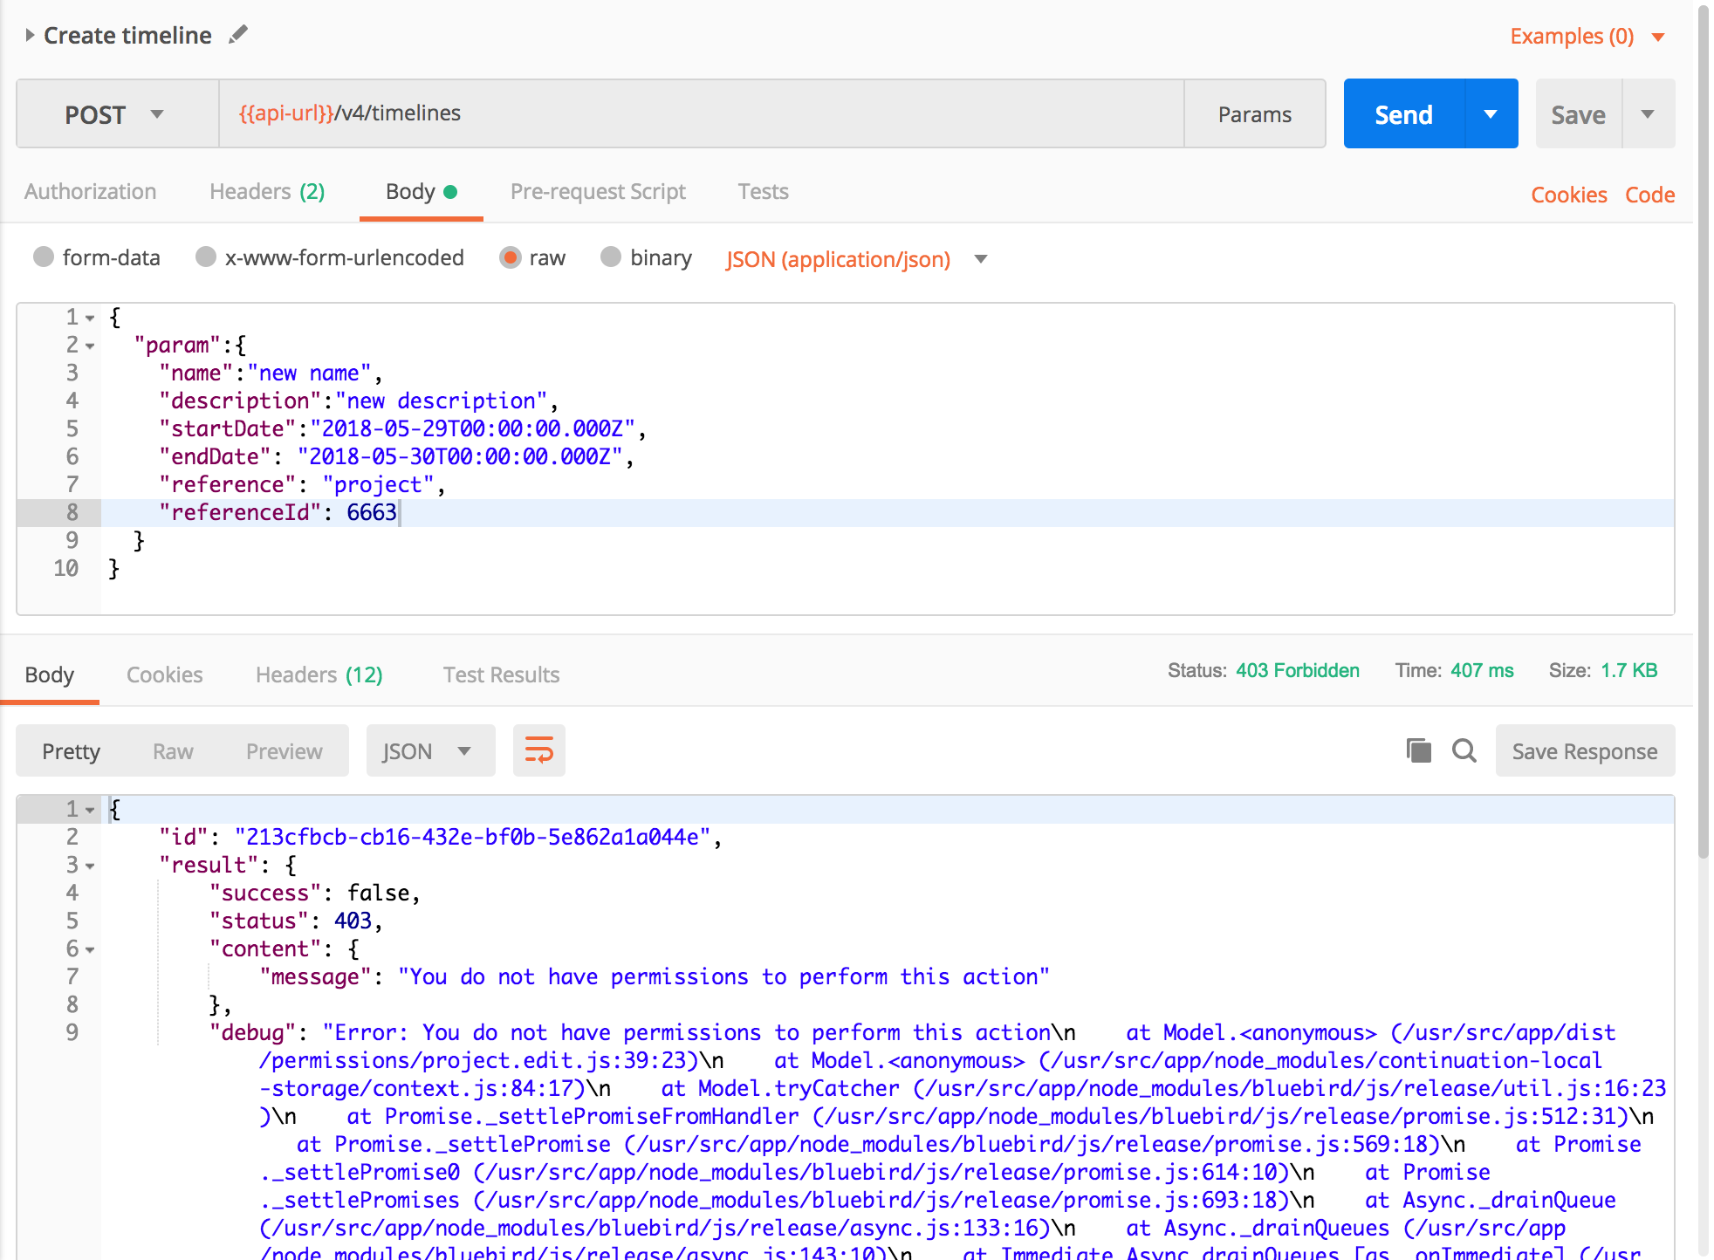
Task: Collapse line 2 fold arrow in request body
Action: (90, 346)
